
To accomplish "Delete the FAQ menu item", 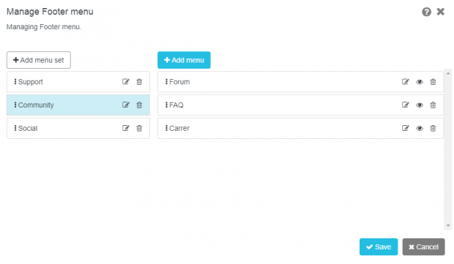I will click(x=433, y=105).
